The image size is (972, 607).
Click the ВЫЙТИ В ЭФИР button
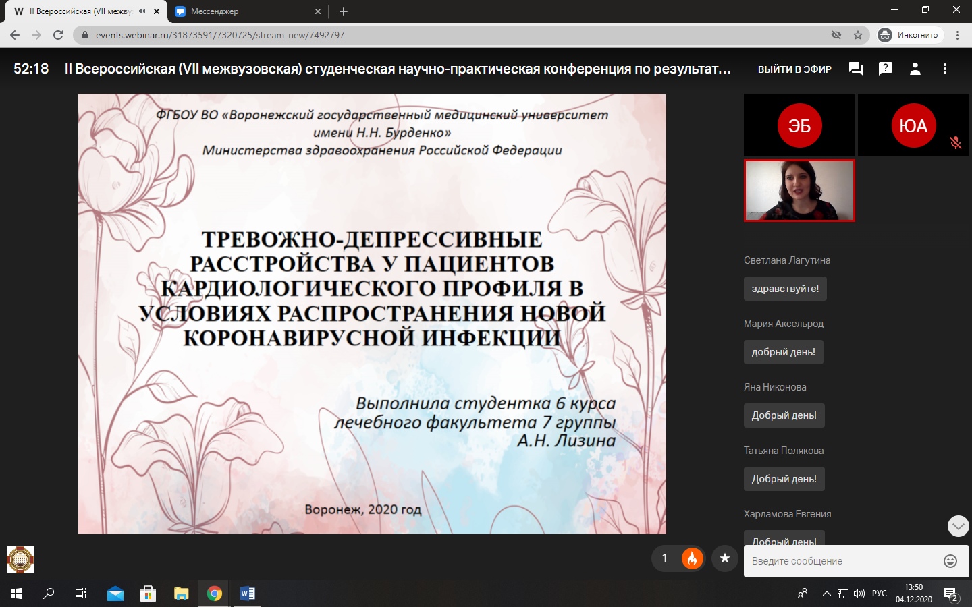[794, 69]
